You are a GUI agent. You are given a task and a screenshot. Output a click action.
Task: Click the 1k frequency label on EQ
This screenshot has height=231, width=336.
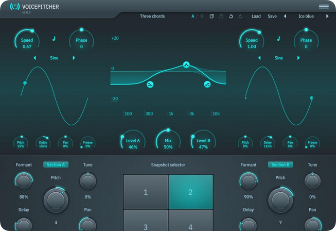(171, 113)
